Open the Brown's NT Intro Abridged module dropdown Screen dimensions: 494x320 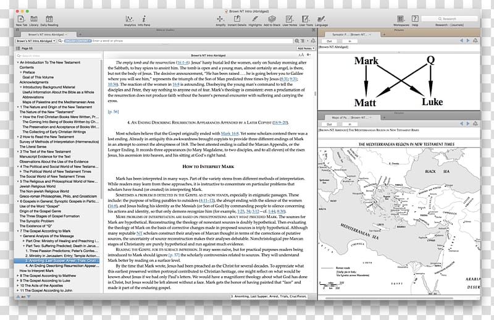click(x=36, y=41)
